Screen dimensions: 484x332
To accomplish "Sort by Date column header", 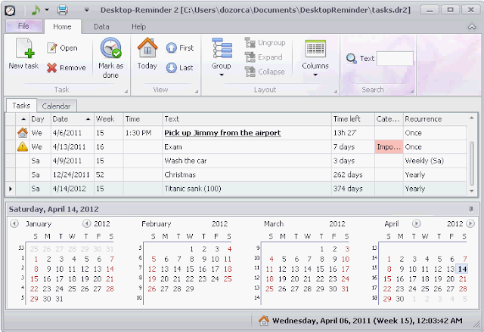I will [73, 119].
